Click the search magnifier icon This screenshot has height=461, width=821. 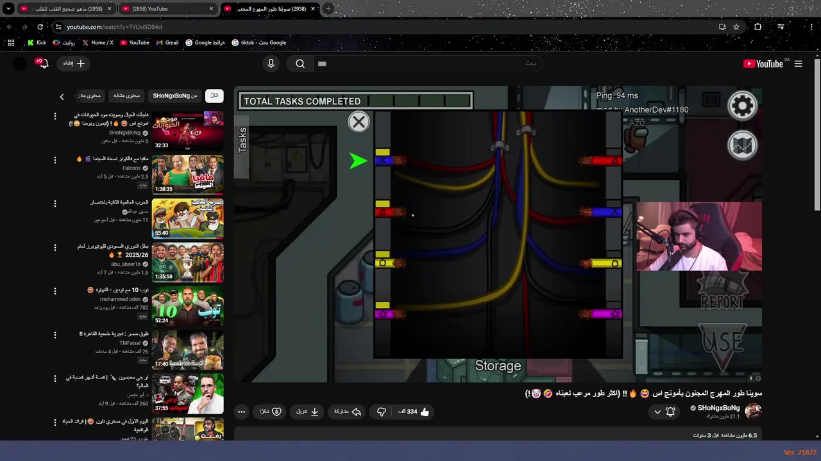pos(300,63)
